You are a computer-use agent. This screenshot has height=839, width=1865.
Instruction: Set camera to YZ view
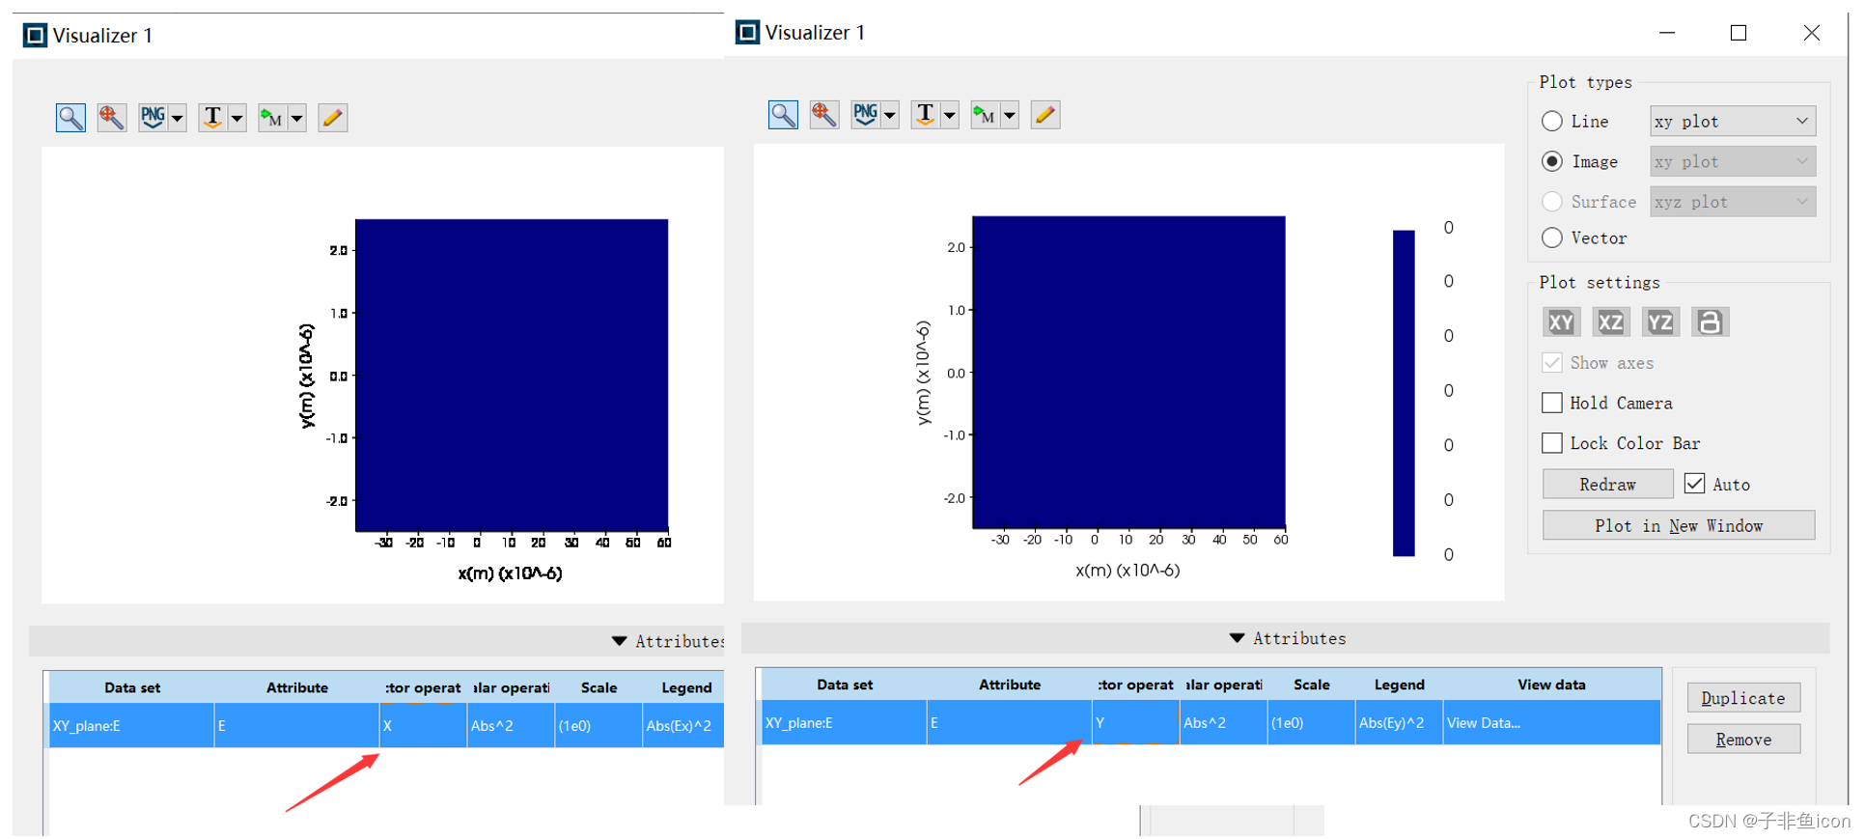tap(1660, 322)
